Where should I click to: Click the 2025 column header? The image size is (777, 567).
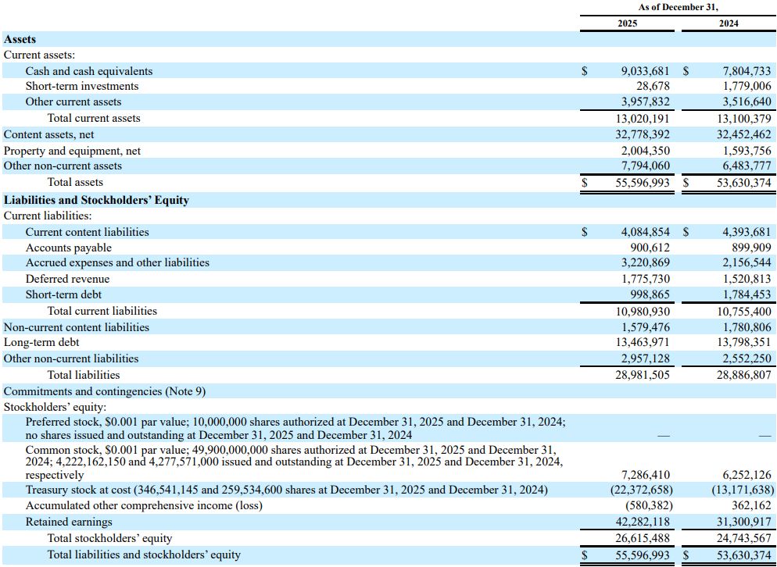coord(628,23)
